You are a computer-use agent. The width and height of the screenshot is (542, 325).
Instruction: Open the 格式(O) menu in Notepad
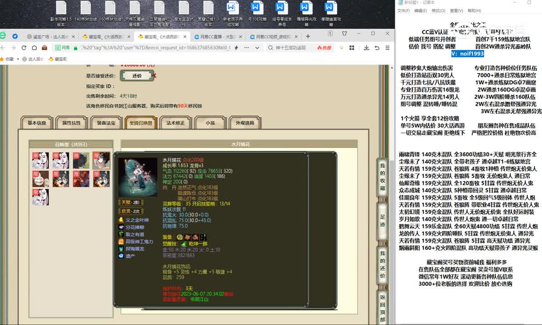click(x=438, y=11)
